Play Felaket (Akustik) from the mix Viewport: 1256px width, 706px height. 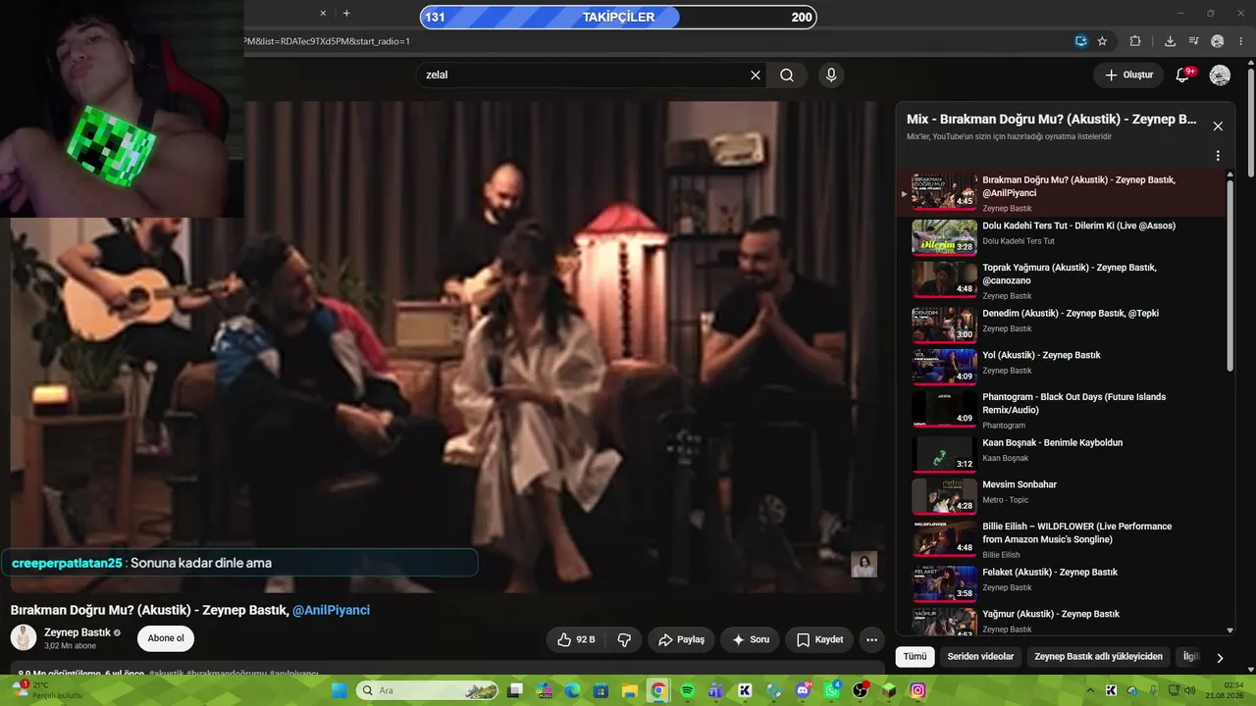1062,581
